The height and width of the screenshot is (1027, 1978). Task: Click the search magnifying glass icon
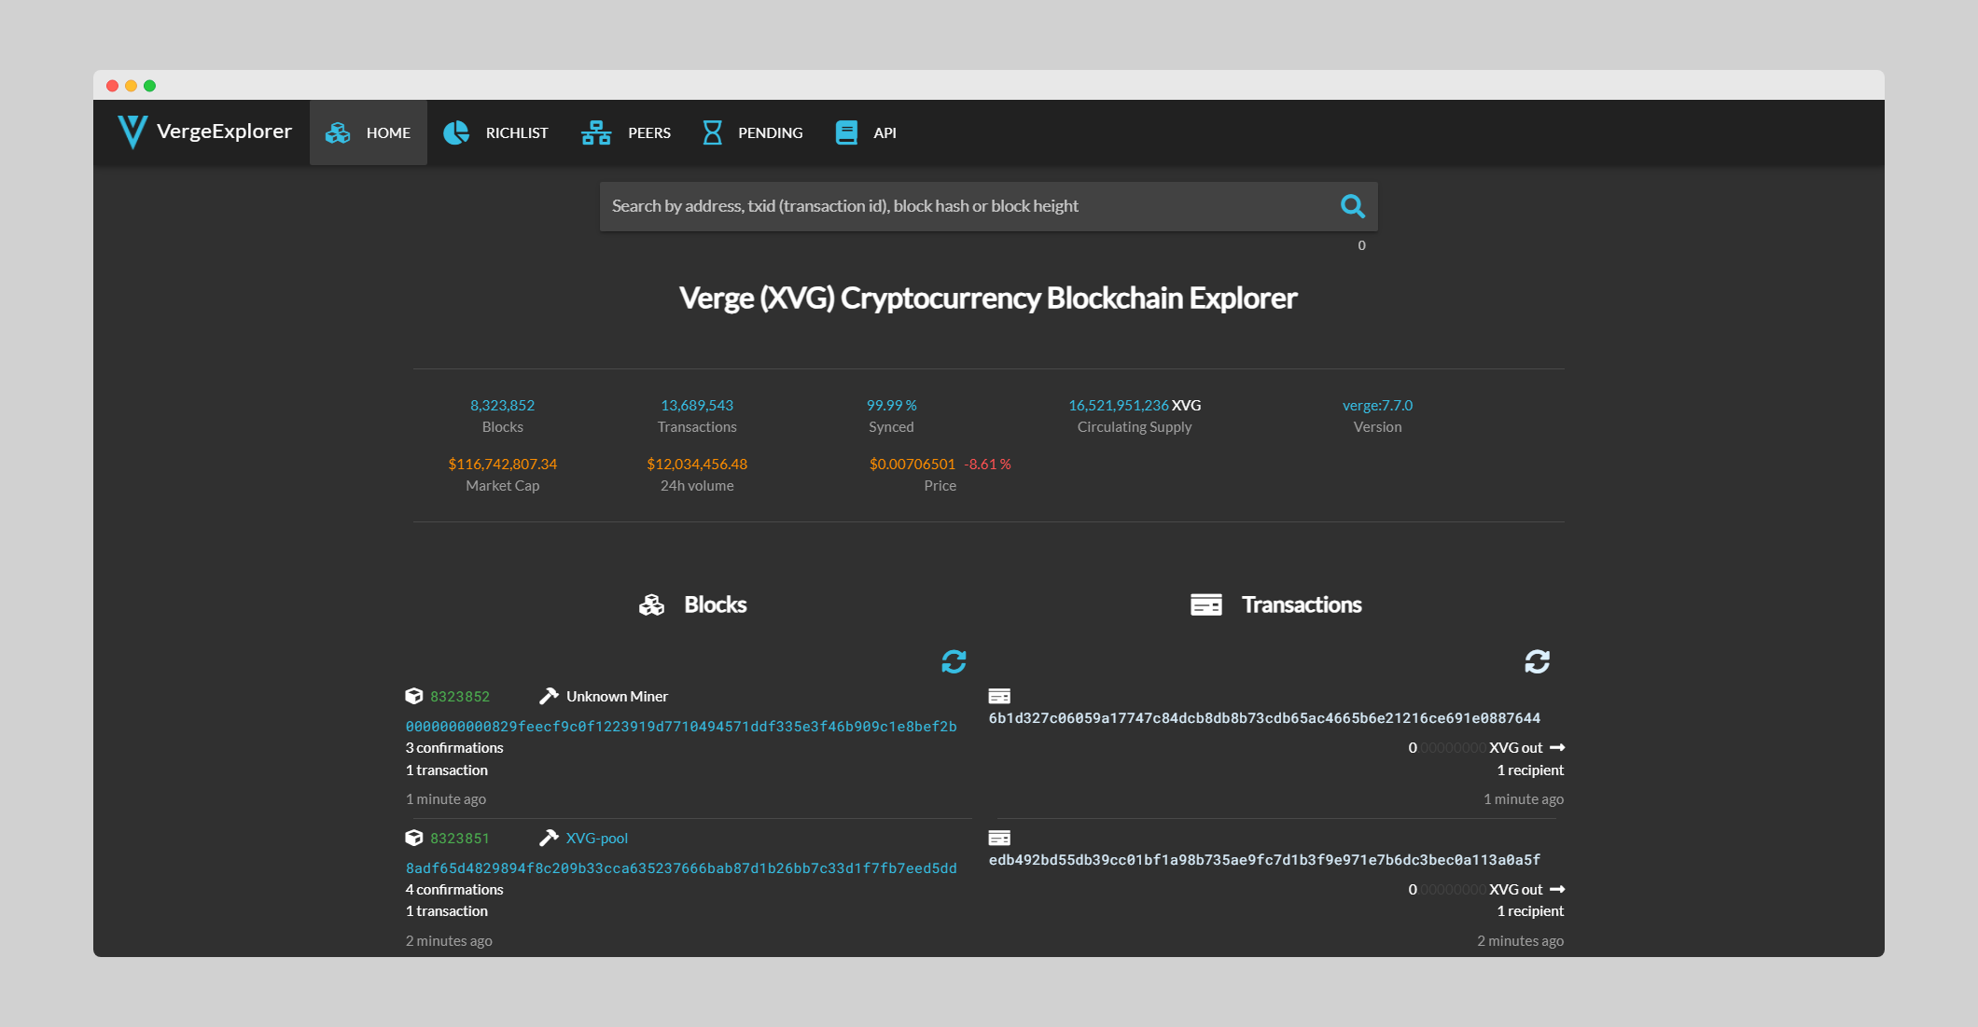pyautogui.click(x=1352, y=206)
